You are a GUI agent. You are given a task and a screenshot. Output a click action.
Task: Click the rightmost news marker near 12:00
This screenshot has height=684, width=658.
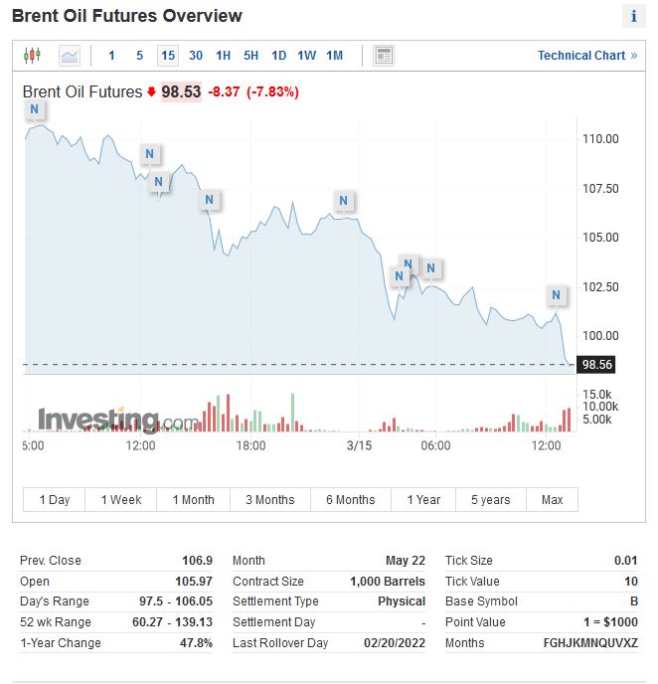557,295
